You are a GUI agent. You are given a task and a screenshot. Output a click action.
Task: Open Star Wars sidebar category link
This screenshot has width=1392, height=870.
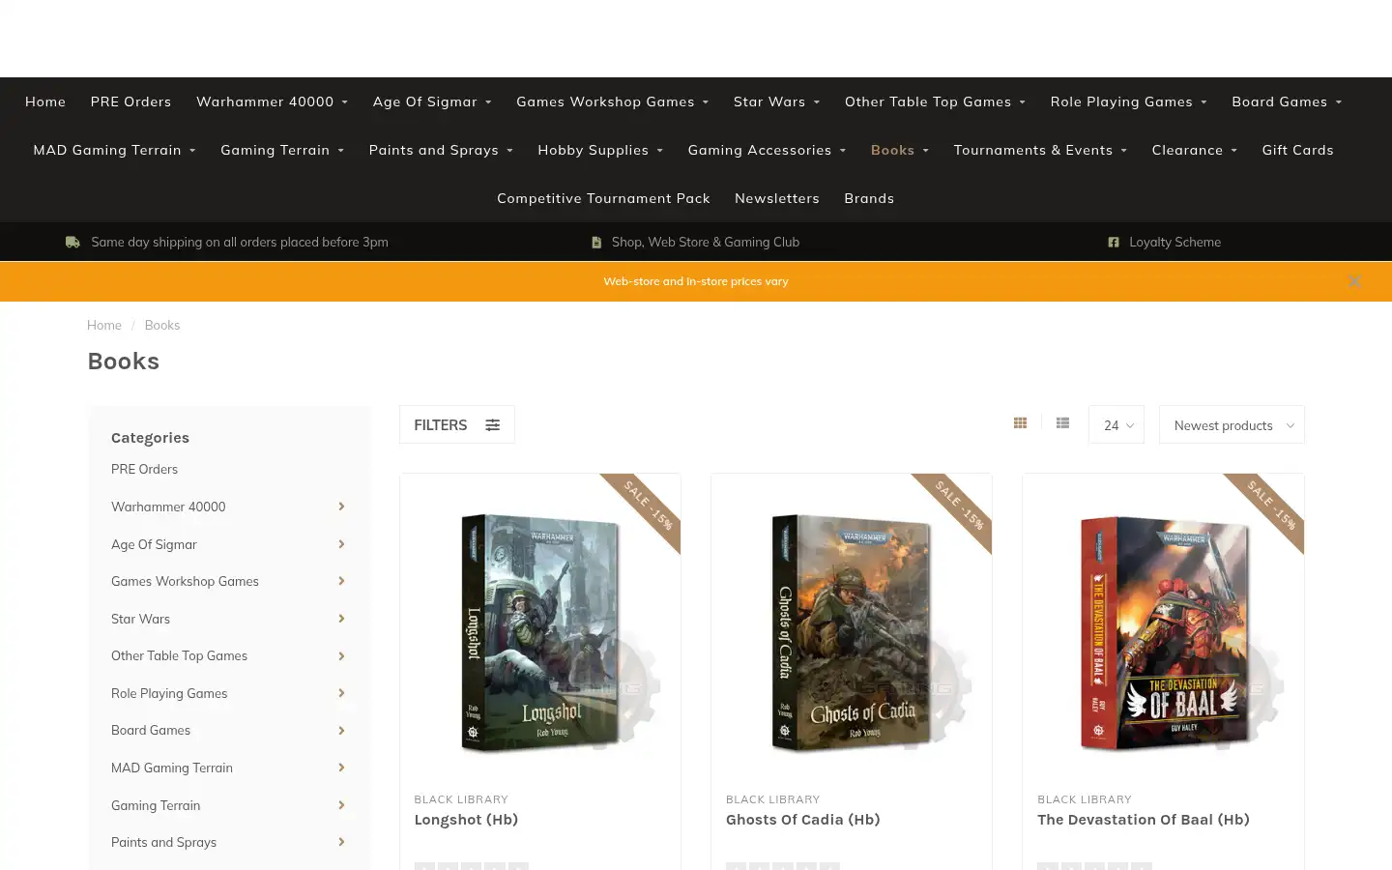140,619
